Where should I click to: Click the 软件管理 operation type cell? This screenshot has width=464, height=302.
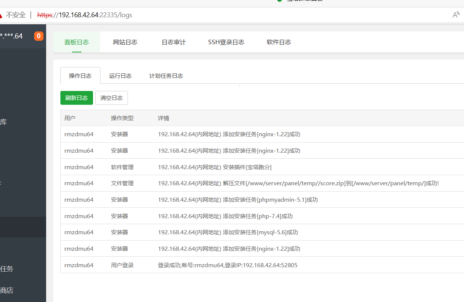pos(122,167)
